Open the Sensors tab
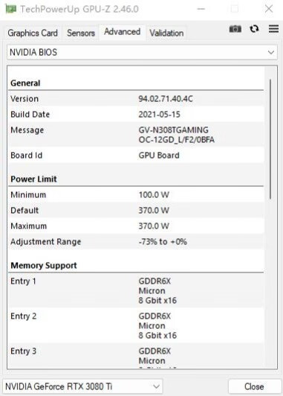The height and width of the screenshot is (396, 283). click(x=81, y=33)
